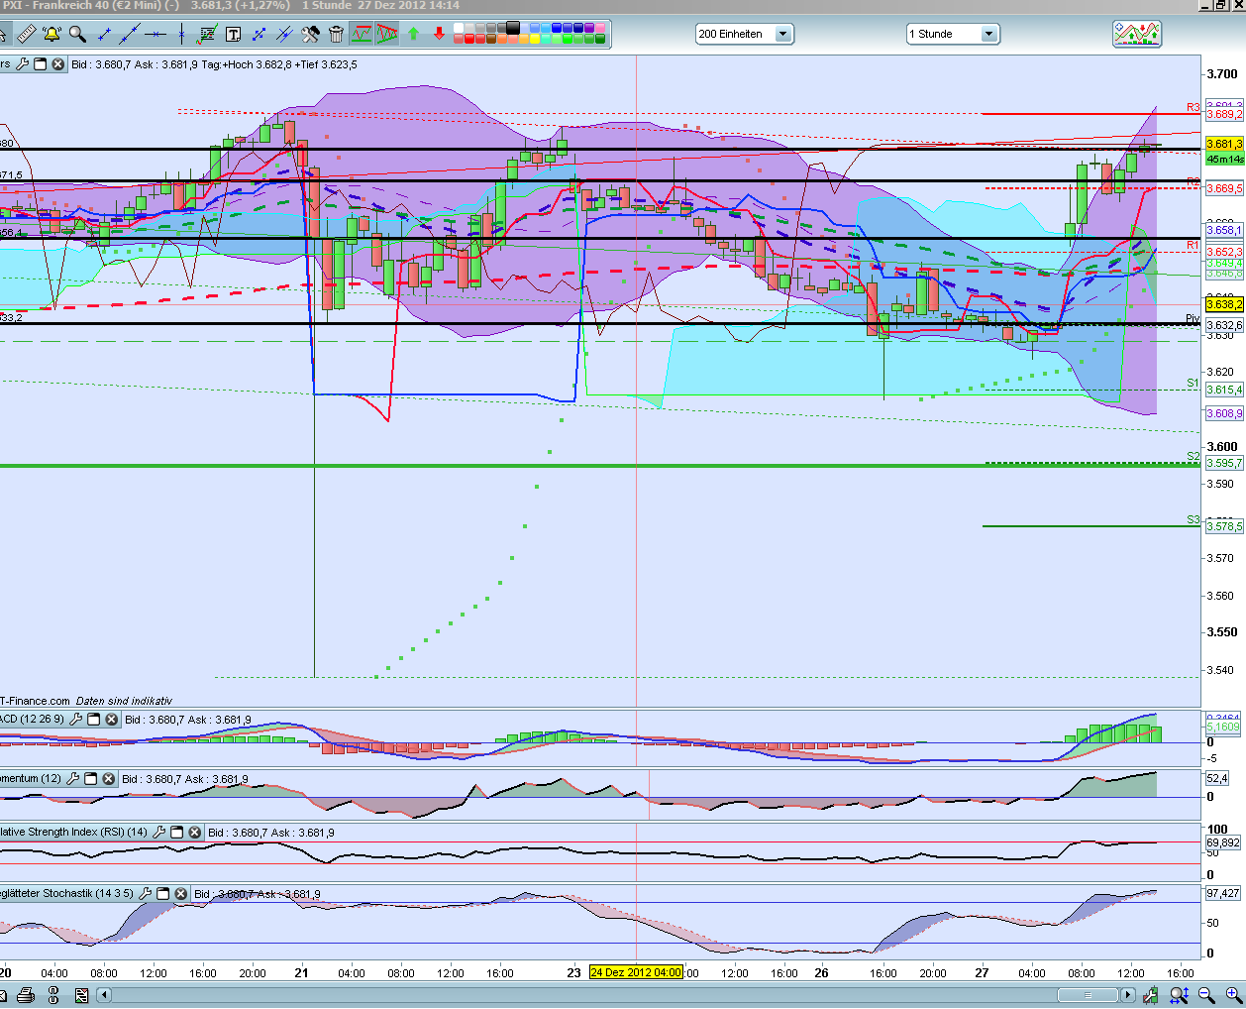Click the printer icon in bottom bar
The height and width of the screenshot is (1009, 1246).
[26, 995]
